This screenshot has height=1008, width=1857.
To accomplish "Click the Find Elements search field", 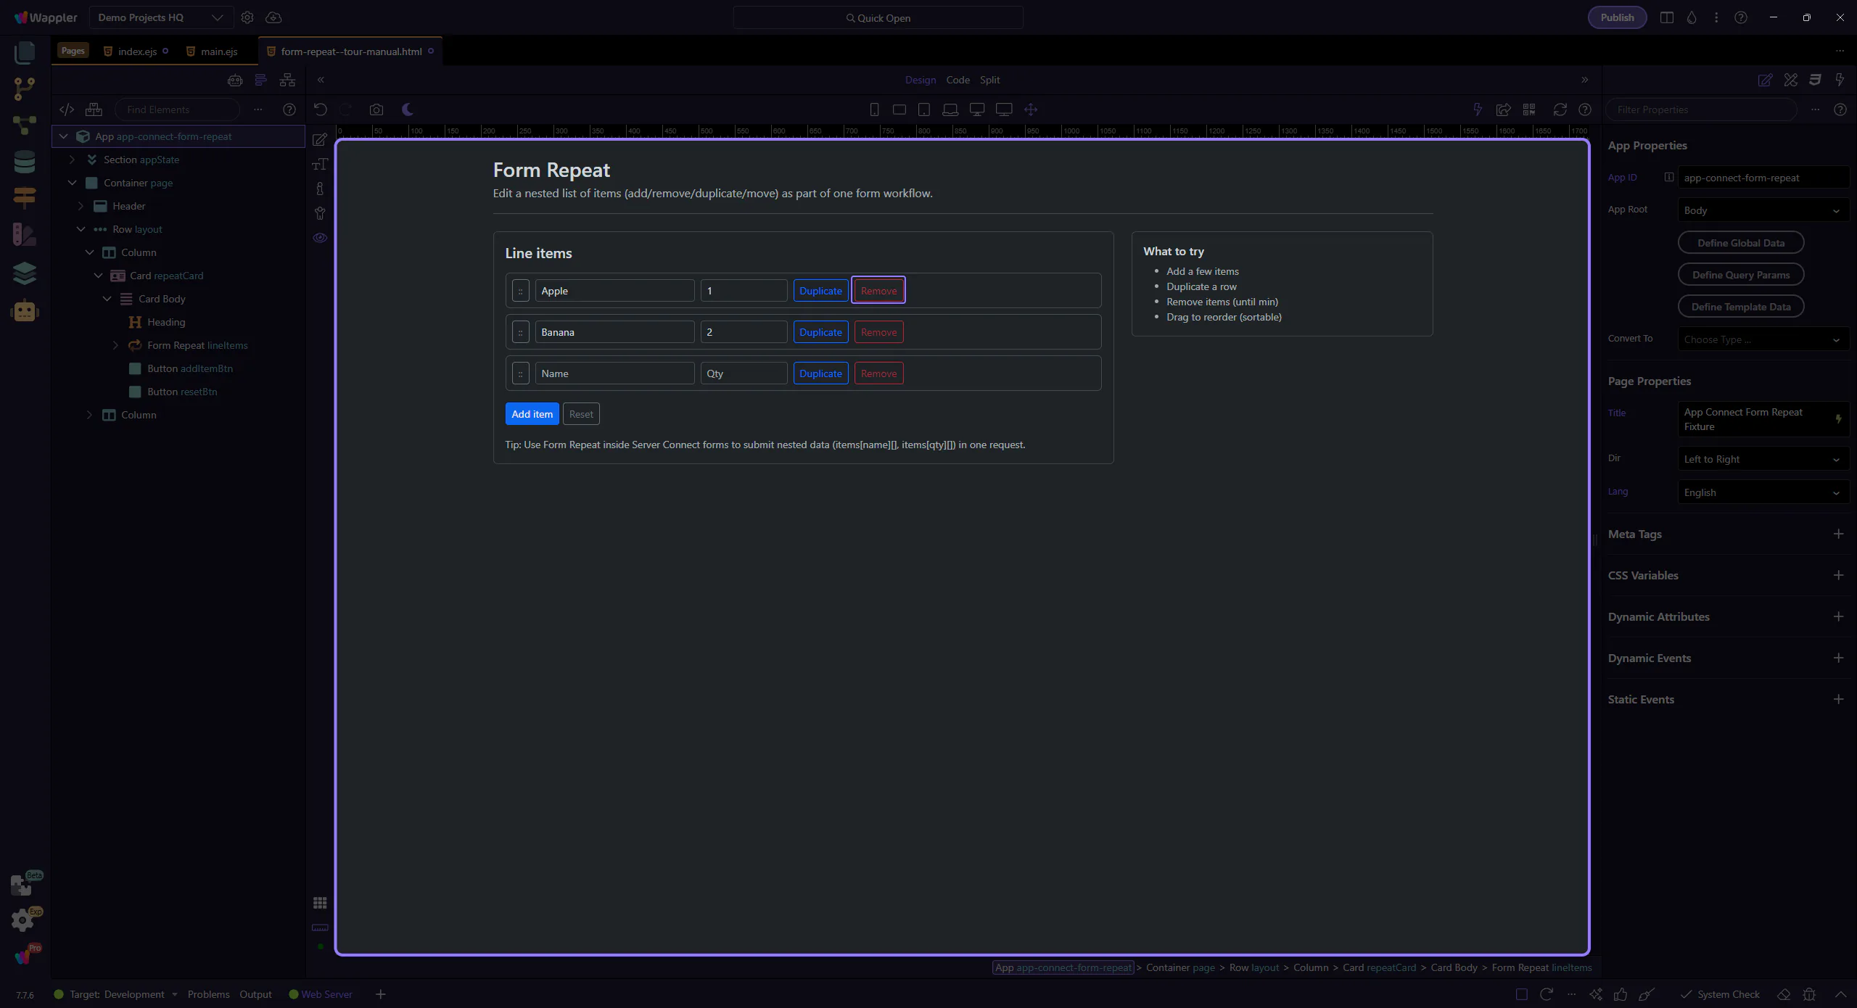I will click(x=178, y=110).
